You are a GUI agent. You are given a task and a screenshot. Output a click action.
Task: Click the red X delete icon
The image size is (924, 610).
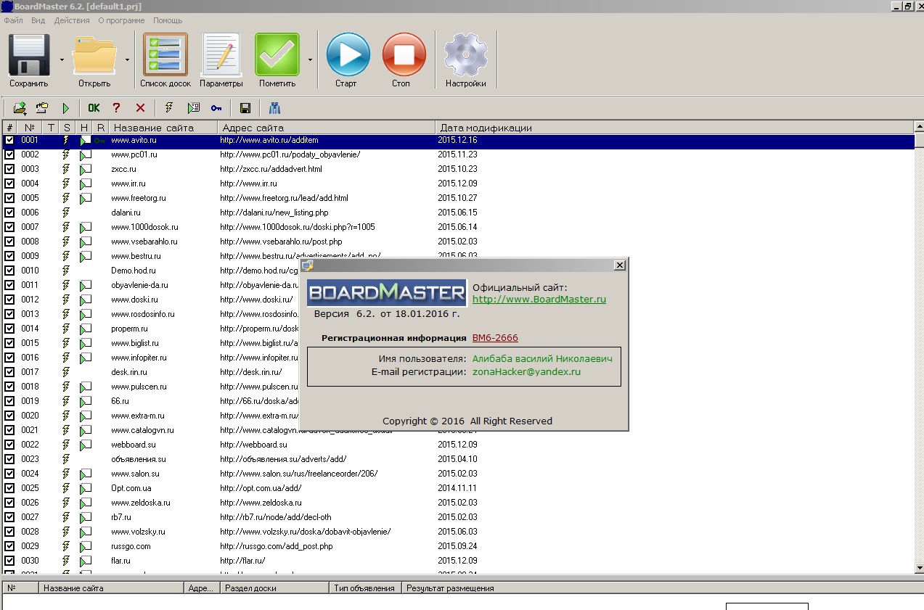click(x=140, y=108)
